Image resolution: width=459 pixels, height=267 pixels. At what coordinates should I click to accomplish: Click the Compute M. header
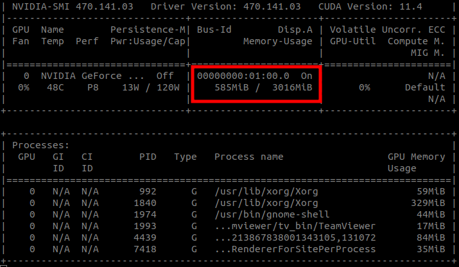tap(416, 41)
